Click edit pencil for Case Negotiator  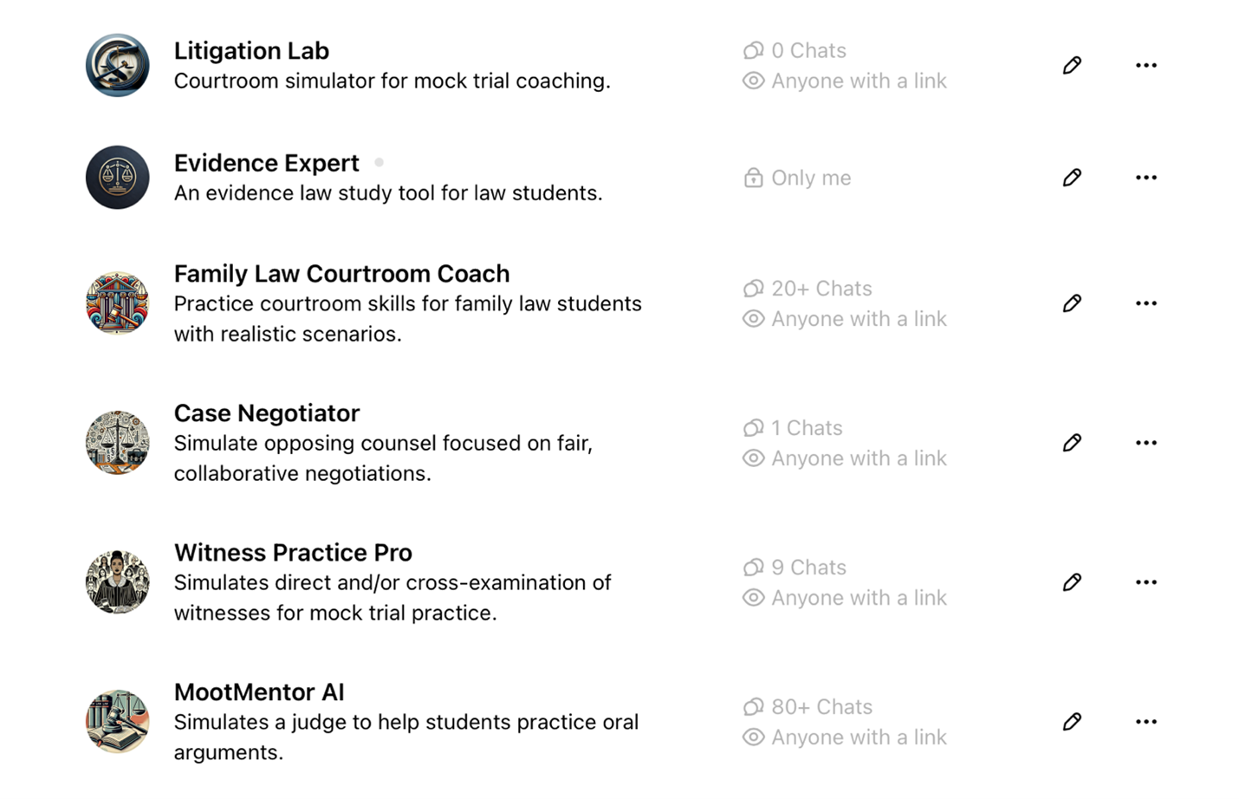[1072, 443]
